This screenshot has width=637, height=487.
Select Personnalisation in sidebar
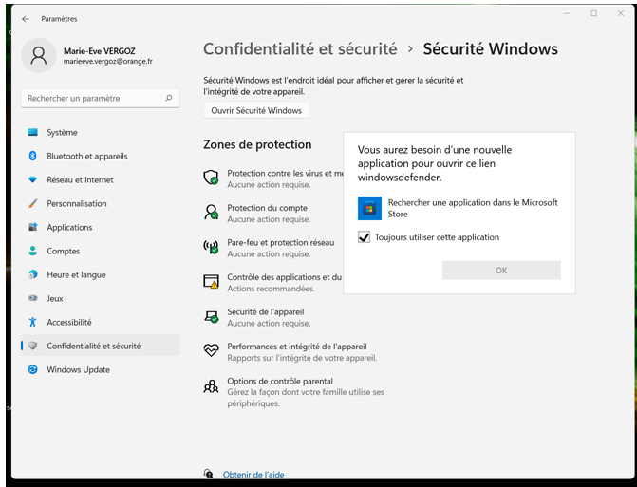tap(100, 203)
